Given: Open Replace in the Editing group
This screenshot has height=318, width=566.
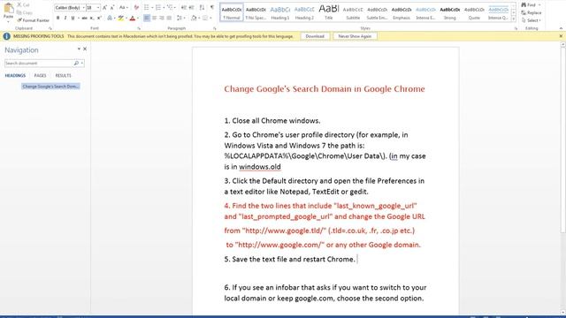Looking at the screenshot, I should [531, 12].
